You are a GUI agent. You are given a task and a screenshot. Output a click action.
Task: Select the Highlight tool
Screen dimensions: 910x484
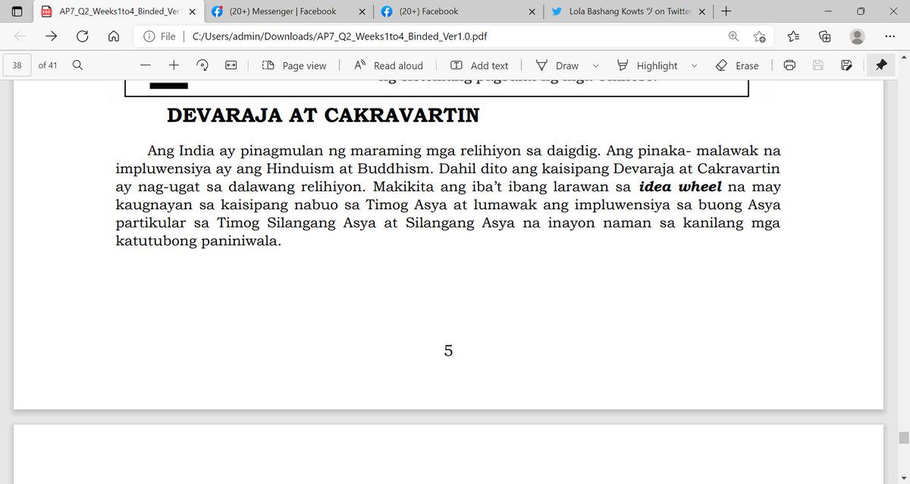[x=647, y=65]
